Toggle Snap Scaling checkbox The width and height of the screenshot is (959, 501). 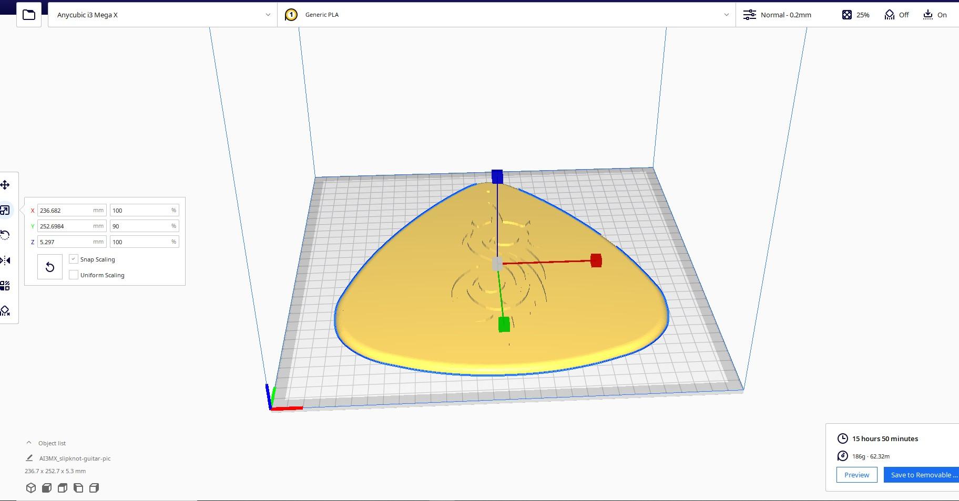(74, 259)
